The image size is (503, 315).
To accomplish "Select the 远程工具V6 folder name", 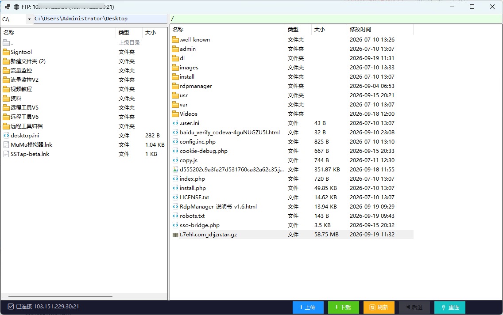I will pyautogui.click(x=24, y=117).
